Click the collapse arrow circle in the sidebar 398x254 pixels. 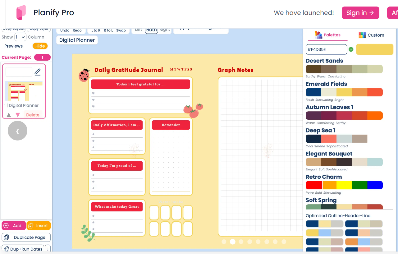click(x=17, y=131)
